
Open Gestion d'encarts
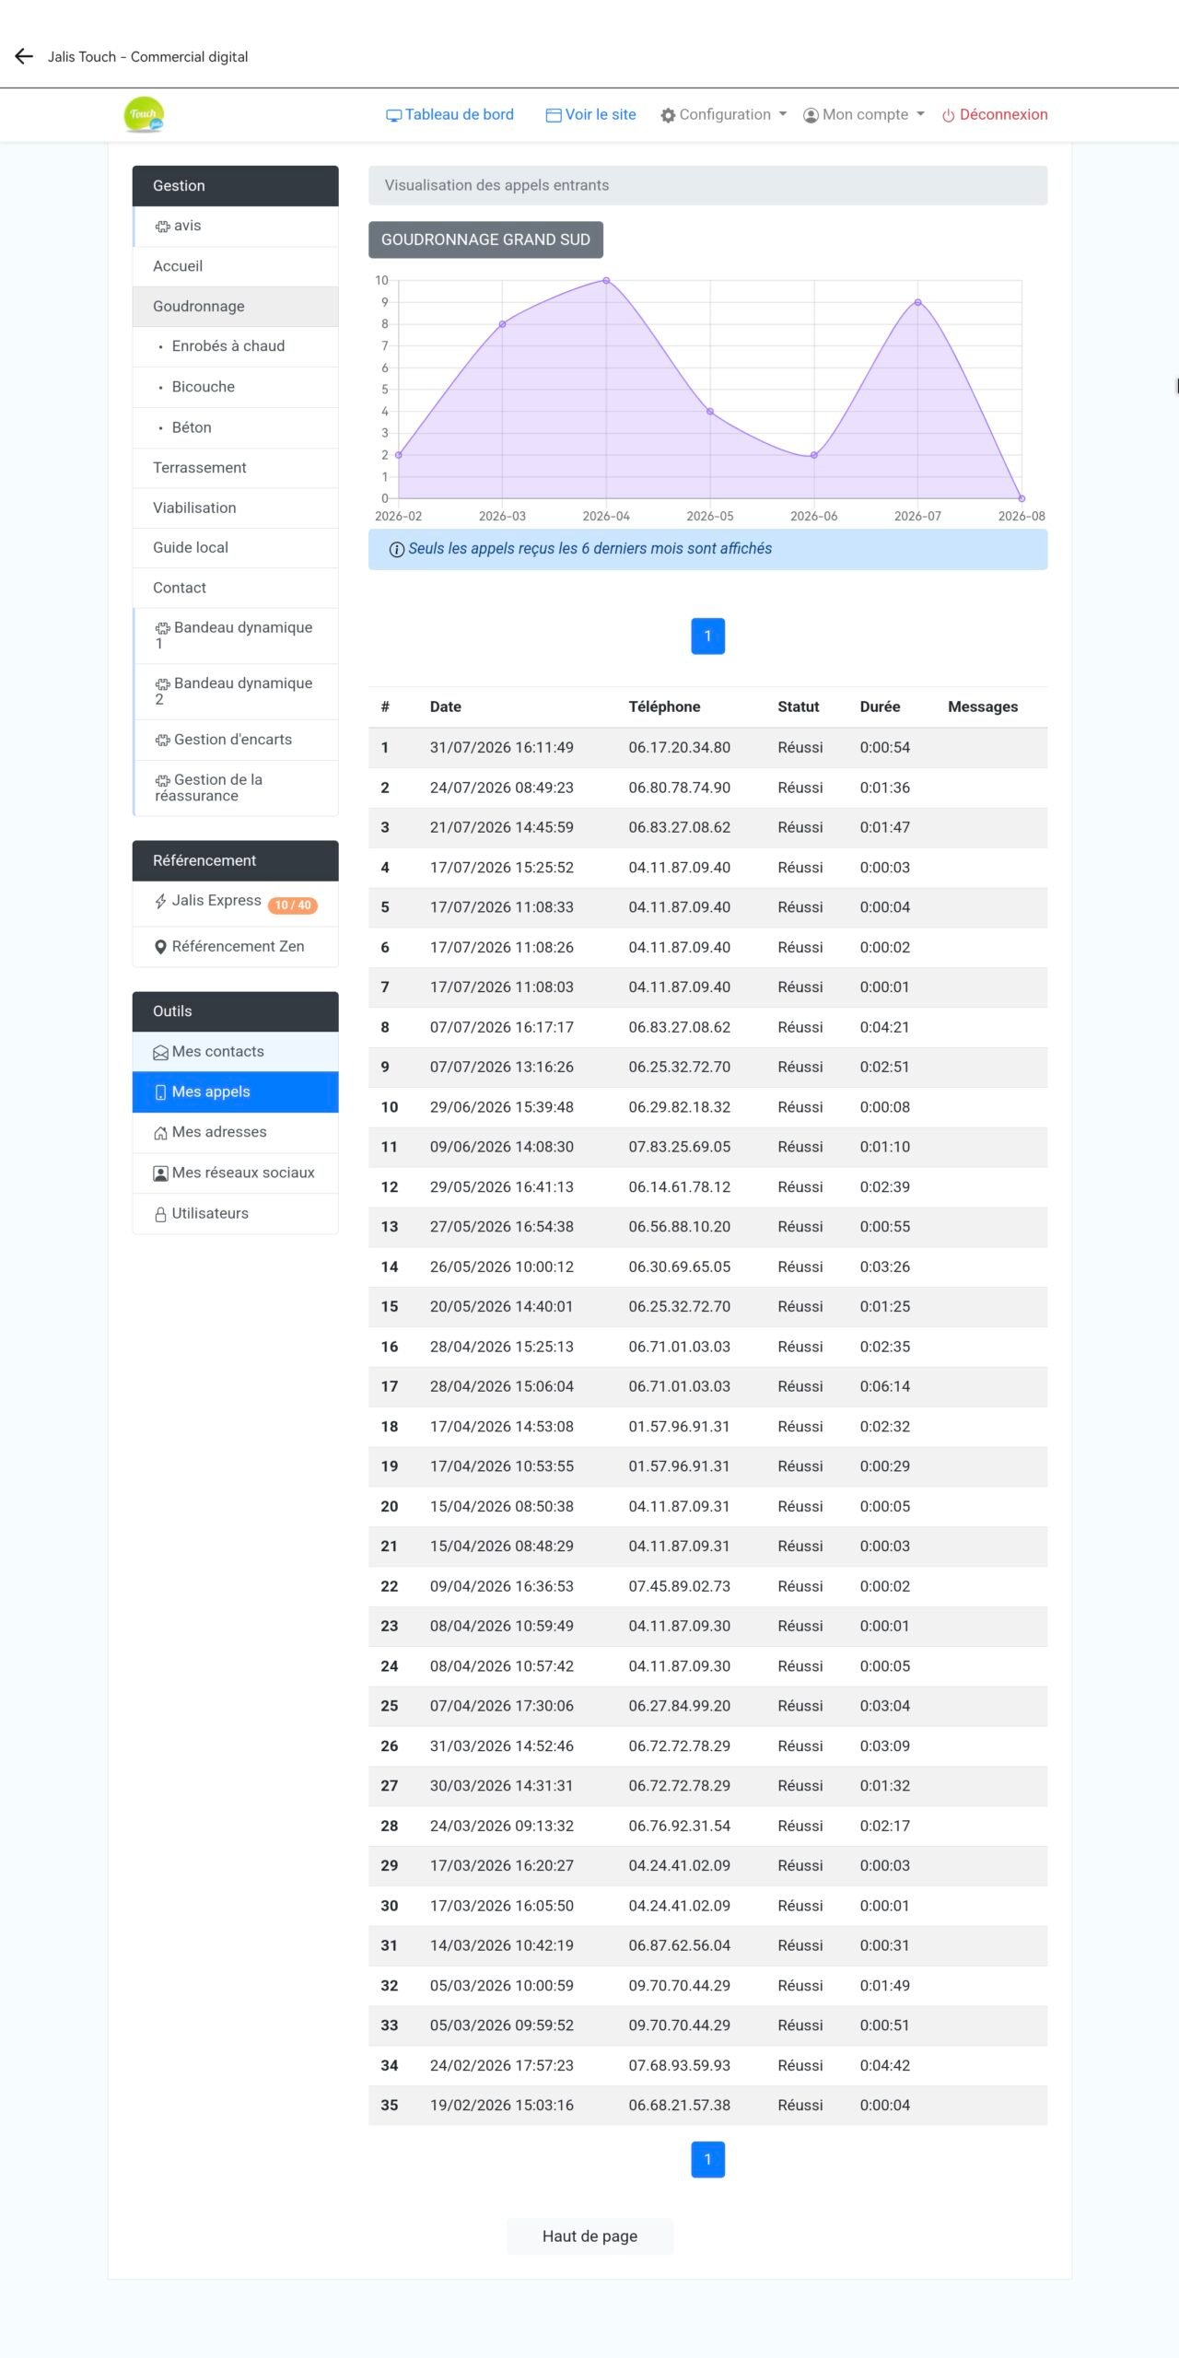pyautogui.click(x=236, y=740)
